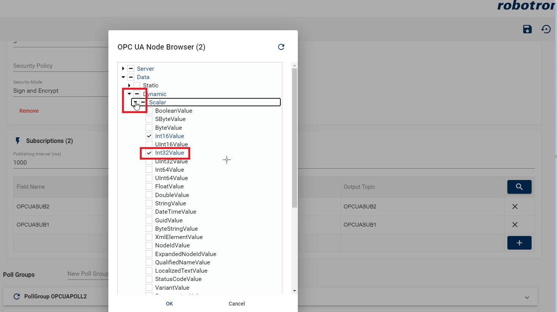
Task: Select the Static tree label
Action: [151, 85]
